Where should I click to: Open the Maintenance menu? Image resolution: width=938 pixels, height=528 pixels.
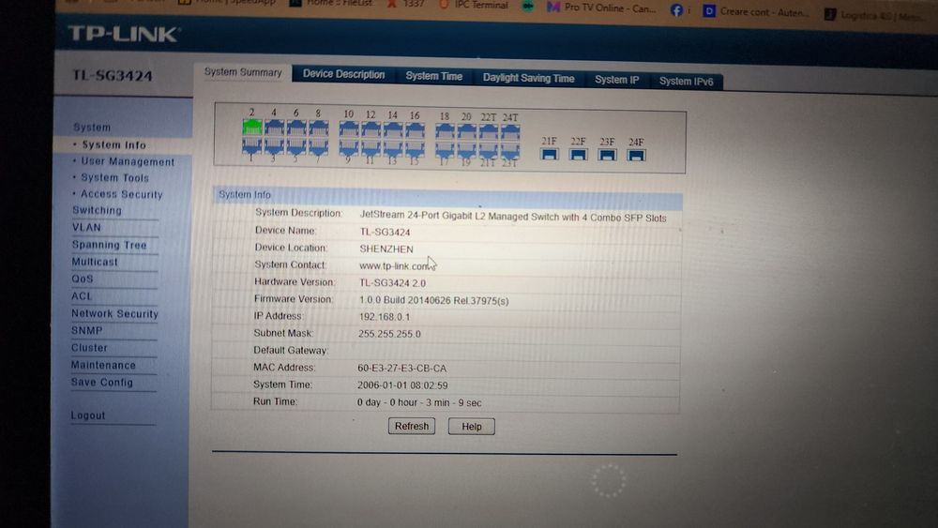click(103, 365)
